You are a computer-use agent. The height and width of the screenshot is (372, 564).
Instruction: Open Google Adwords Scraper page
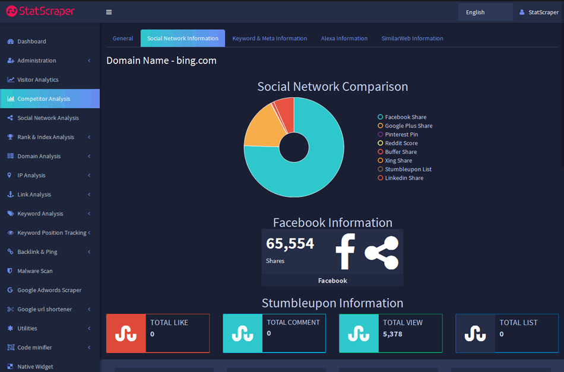coord(50,290)
